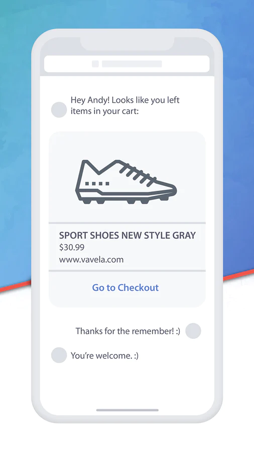This screenshot has width=254, height=452.
Task: Open the www.vavela.com link
Action: coord(91,260)
